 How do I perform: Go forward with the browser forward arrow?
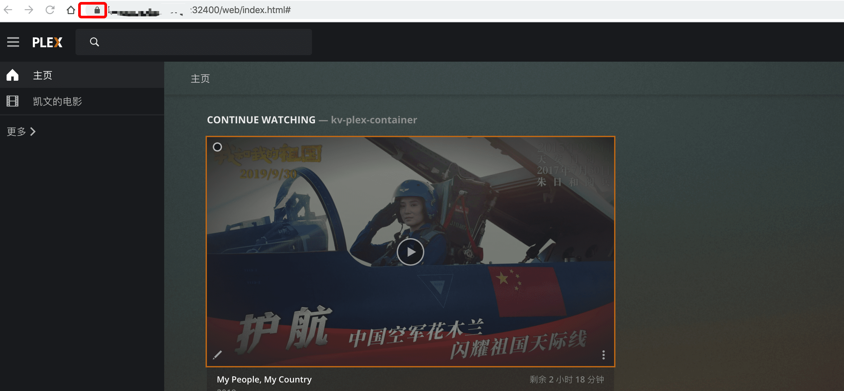point(29,10)
